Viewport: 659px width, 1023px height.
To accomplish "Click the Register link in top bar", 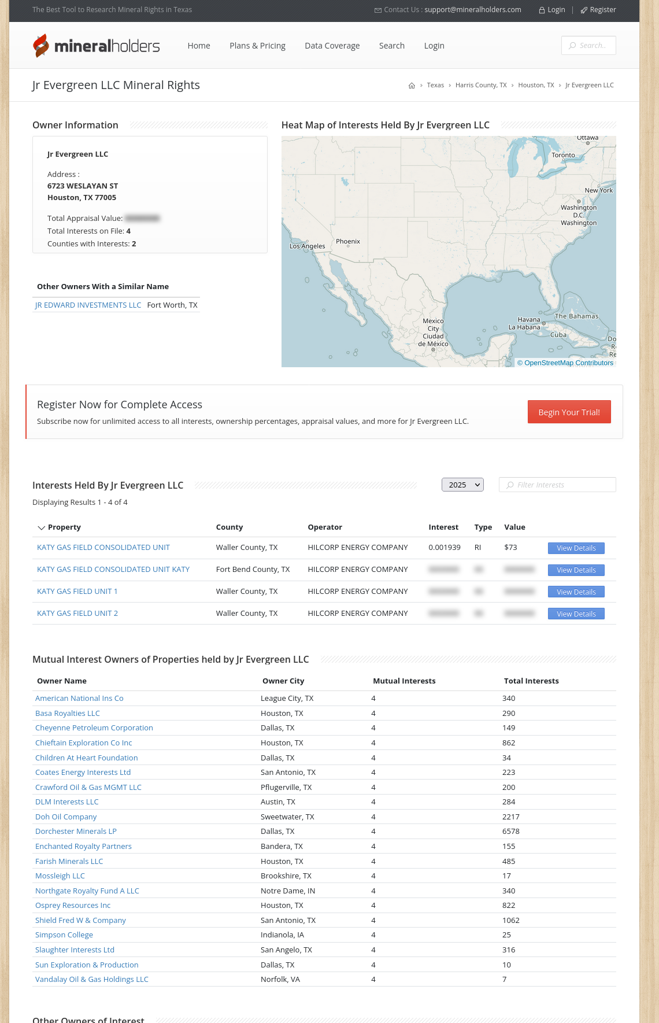I will tap(603, 10).
